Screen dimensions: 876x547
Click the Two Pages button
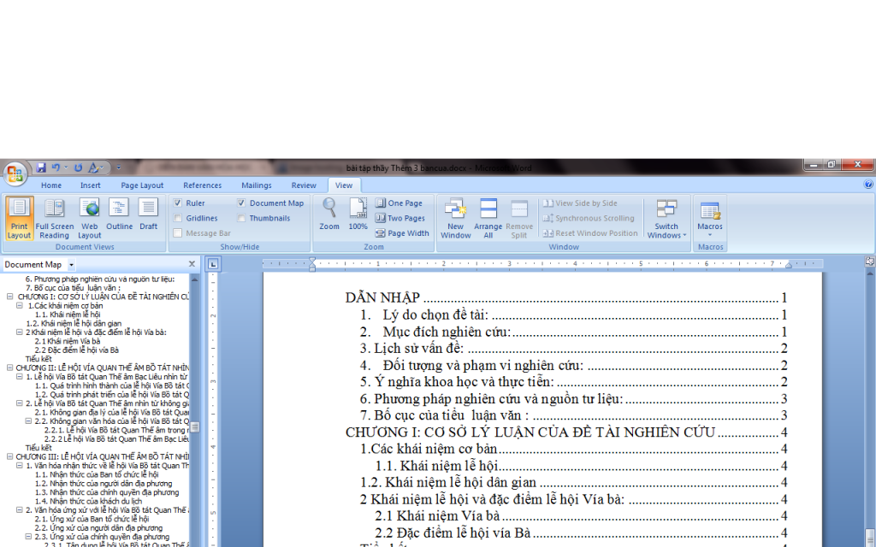pyautogui.click(x=400, y=218)
